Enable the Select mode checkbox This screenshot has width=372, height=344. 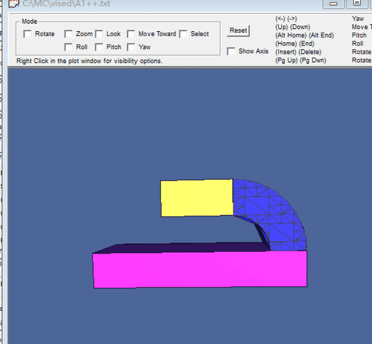pos(183,34)
